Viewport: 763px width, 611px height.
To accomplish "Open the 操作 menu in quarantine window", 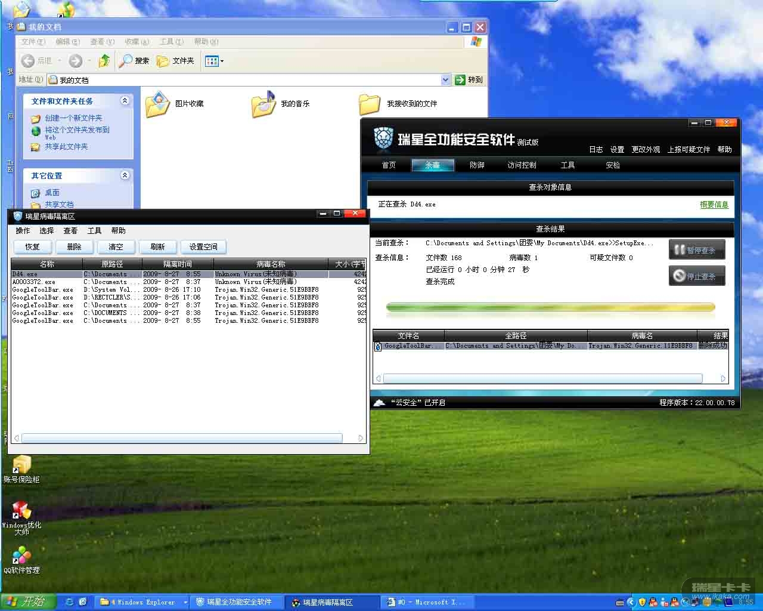I will click(23, 231).
